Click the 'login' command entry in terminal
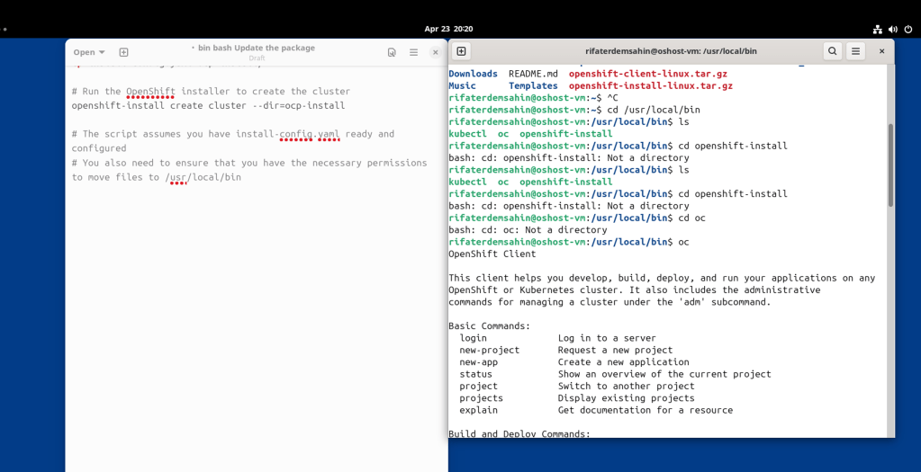Screen dimensions: 921x472 pyautogui.click(x=474, y=338)
